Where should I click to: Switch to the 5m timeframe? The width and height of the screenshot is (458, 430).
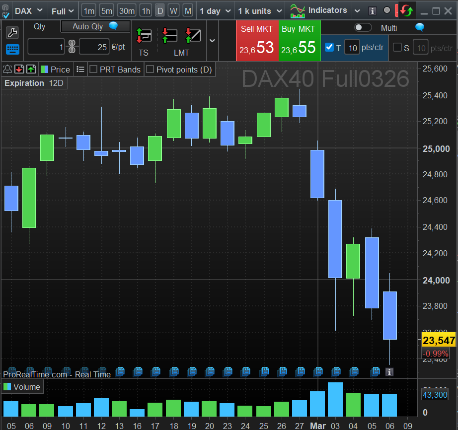[x=106, y=11]
